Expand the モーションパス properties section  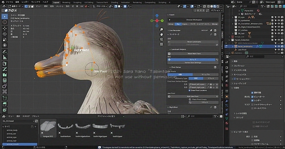[x=232, y=74]
